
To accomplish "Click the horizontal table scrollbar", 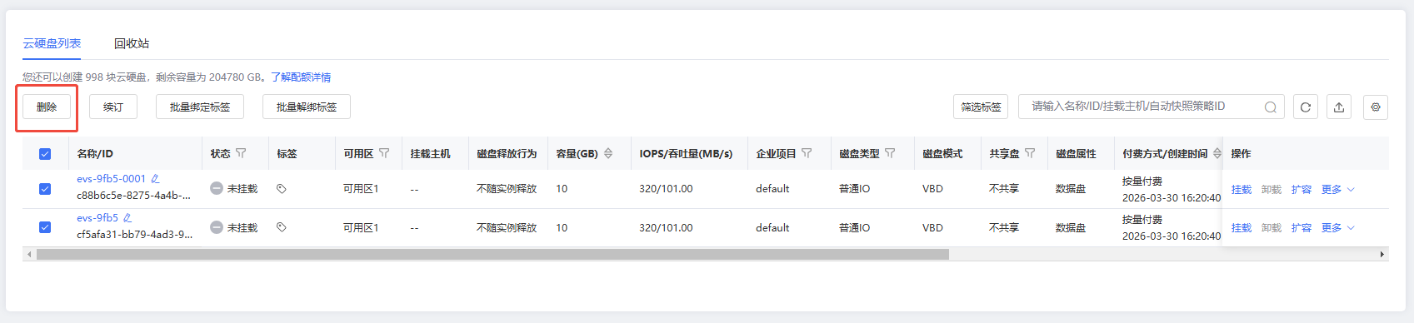I will [492, 255].
